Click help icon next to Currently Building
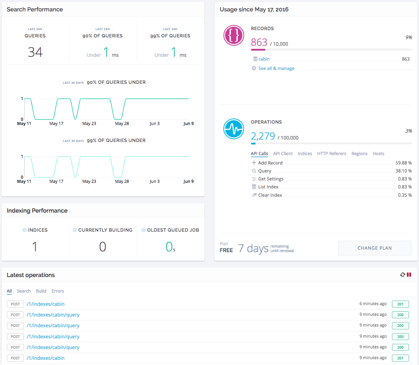Screen dimensions: 419x365 pos(75,230)
